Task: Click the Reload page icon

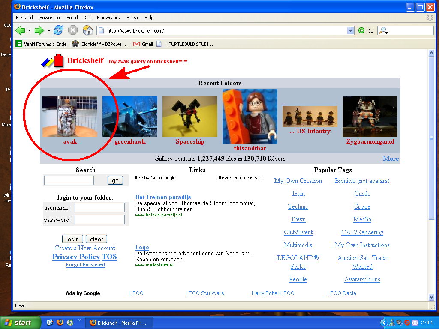Action: [58, 30]
